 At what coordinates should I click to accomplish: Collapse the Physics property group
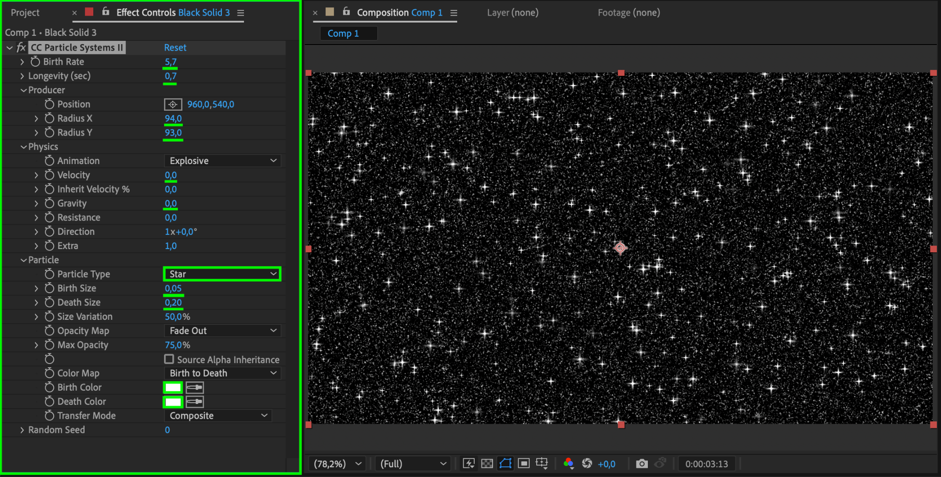coord(23,147)
